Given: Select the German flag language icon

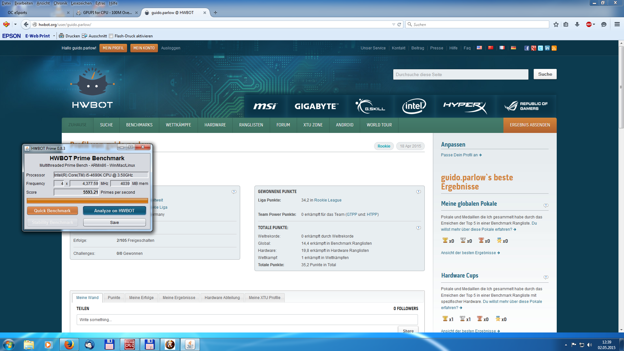Looking at the screenshot, I should pyautogui.click(x=513, y=48).
